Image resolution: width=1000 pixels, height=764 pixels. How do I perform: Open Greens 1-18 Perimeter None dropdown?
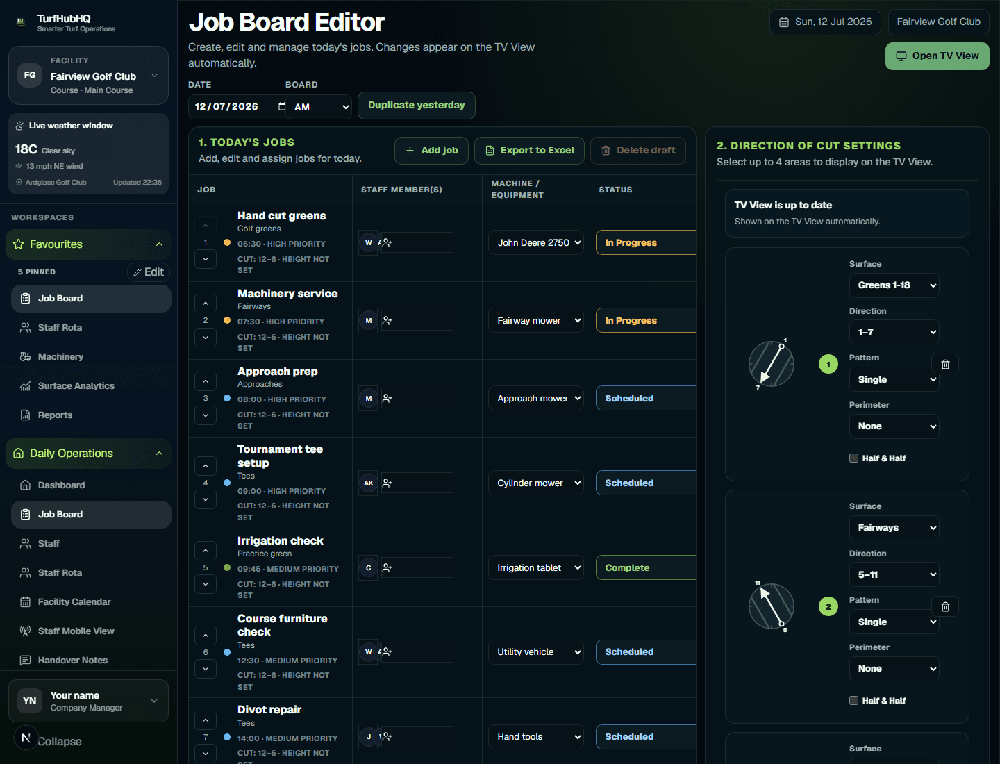click(x=894, y=426)
